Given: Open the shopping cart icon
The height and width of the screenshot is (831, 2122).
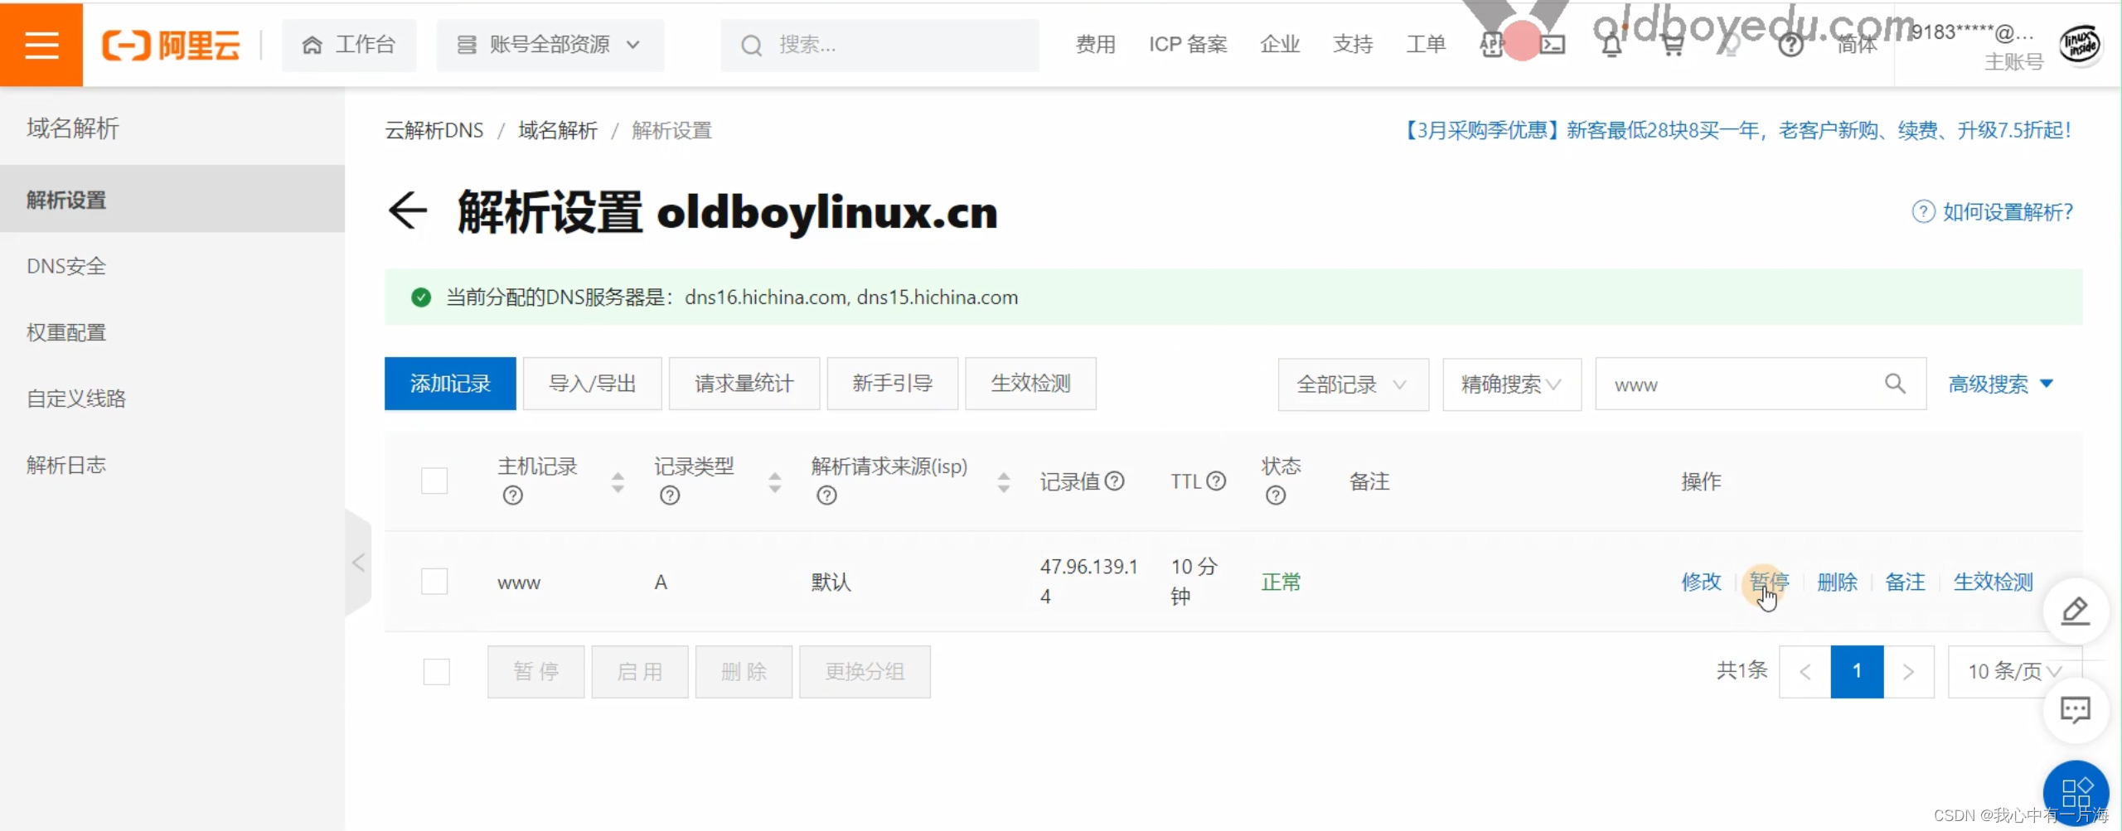Looking at the screenshot, I should click(1673, 45).
